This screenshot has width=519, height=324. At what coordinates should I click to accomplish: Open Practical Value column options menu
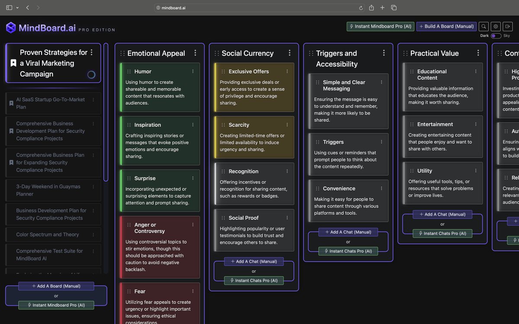point(478,53)
